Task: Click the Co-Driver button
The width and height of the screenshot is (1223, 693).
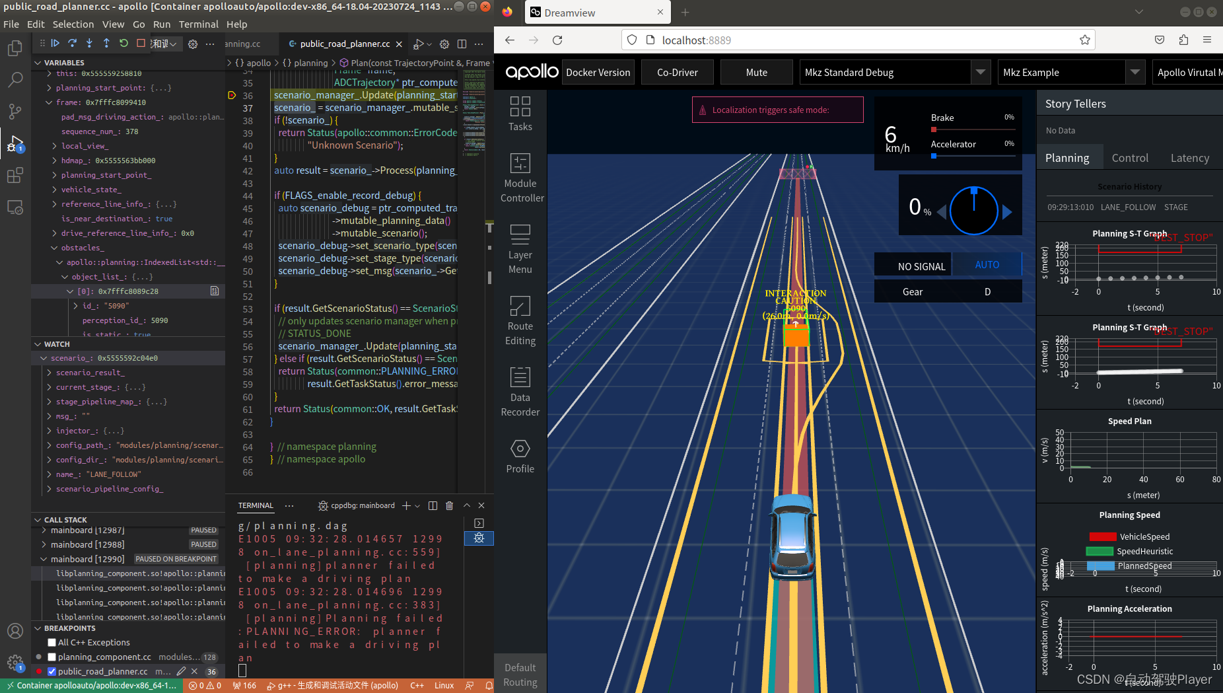Action: (677, 72)
